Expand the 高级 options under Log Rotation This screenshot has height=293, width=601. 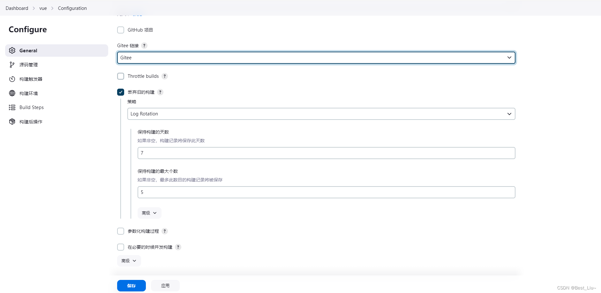(x=149, y=213)
